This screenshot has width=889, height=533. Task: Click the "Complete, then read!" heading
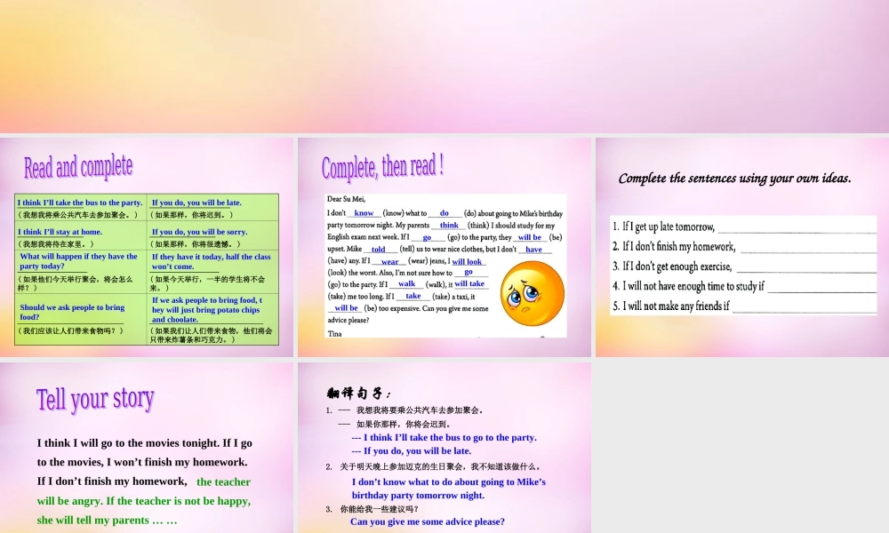pos(382,166)
